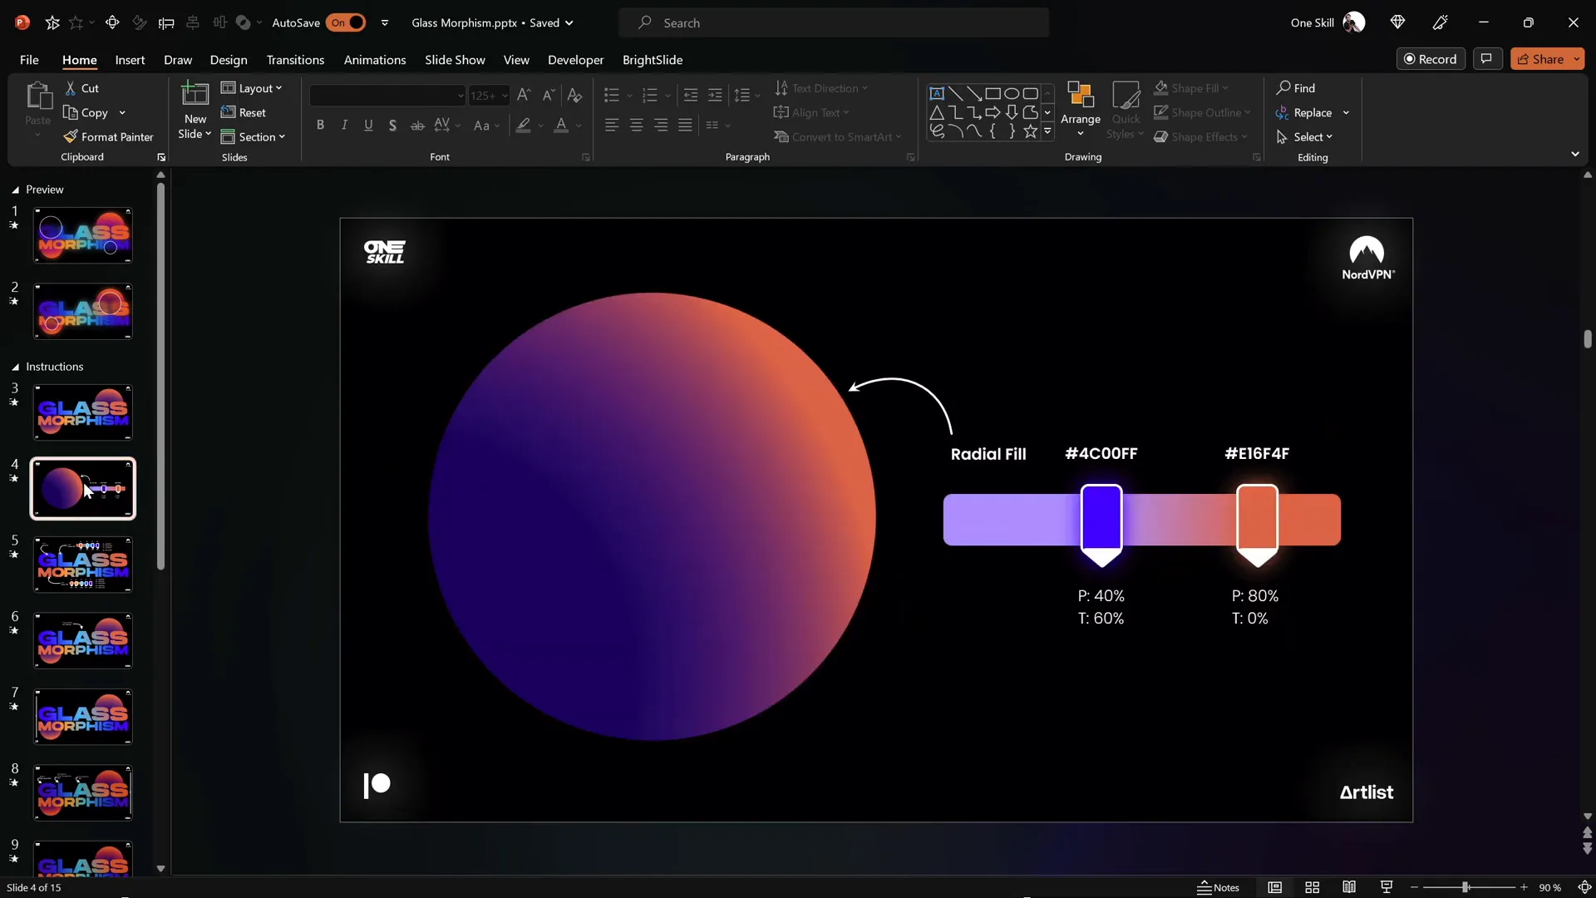Open the BrightSlide ribbon tab
1596x898 pixels.
(653, 60)
